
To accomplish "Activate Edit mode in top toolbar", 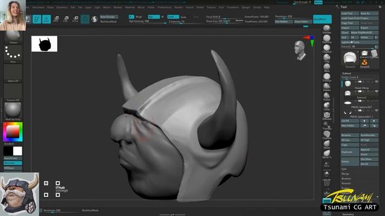I will click(37, 19).
